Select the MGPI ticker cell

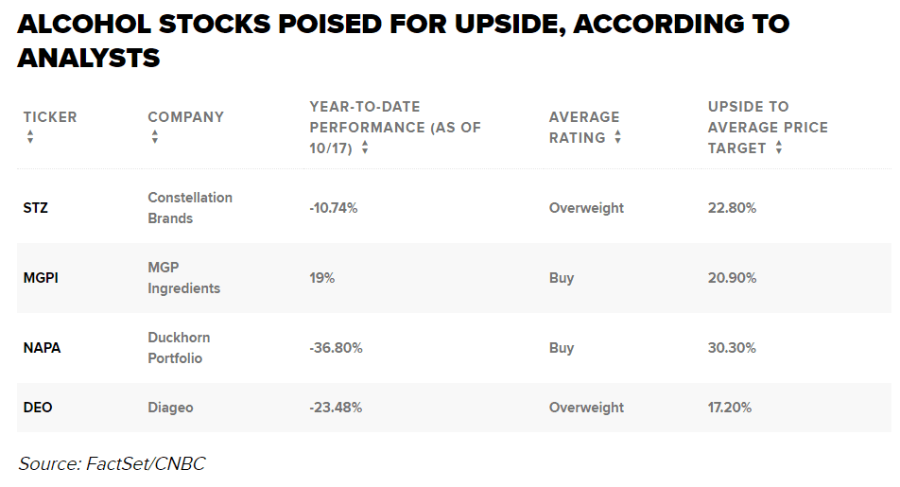tap(41, 278)
